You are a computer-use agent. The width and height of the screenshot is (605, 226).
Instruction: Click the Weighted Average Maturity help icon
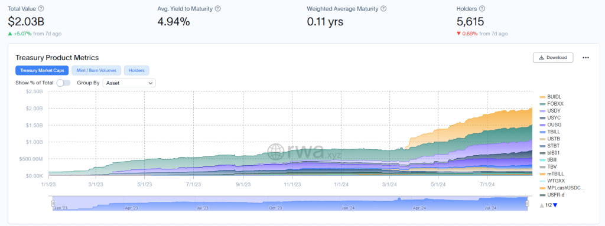(x=383, y=8)
